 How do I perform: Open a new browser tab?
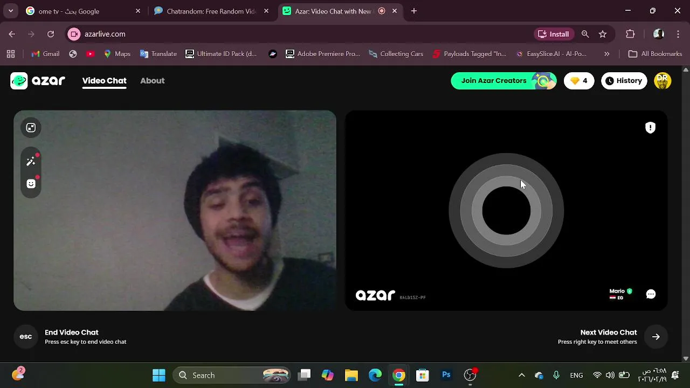click(x=413, y=11)
